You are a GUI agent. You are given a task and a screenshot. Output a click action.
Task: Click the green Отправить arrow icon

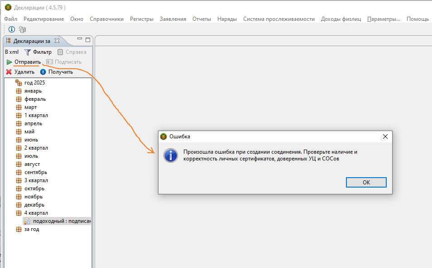click(9, 62)
